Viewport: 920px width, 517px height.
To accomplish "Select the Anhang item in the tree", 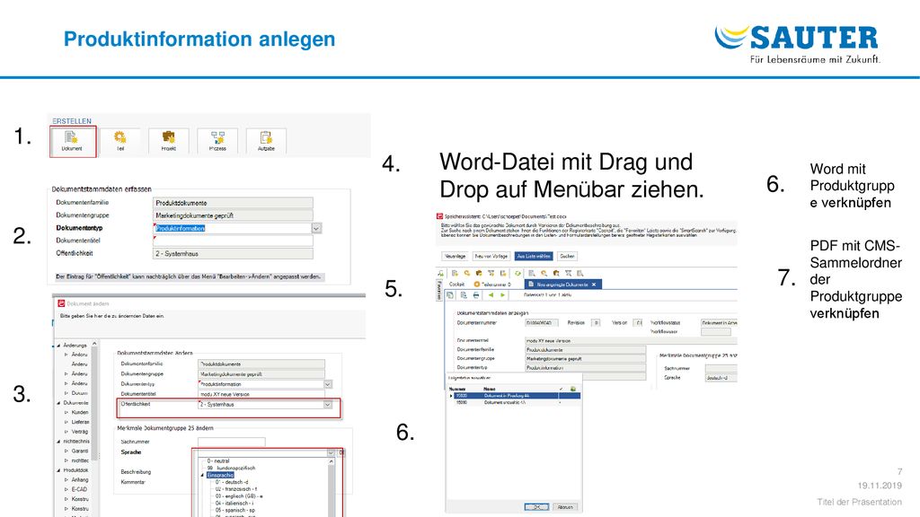I will pos(80,480).
